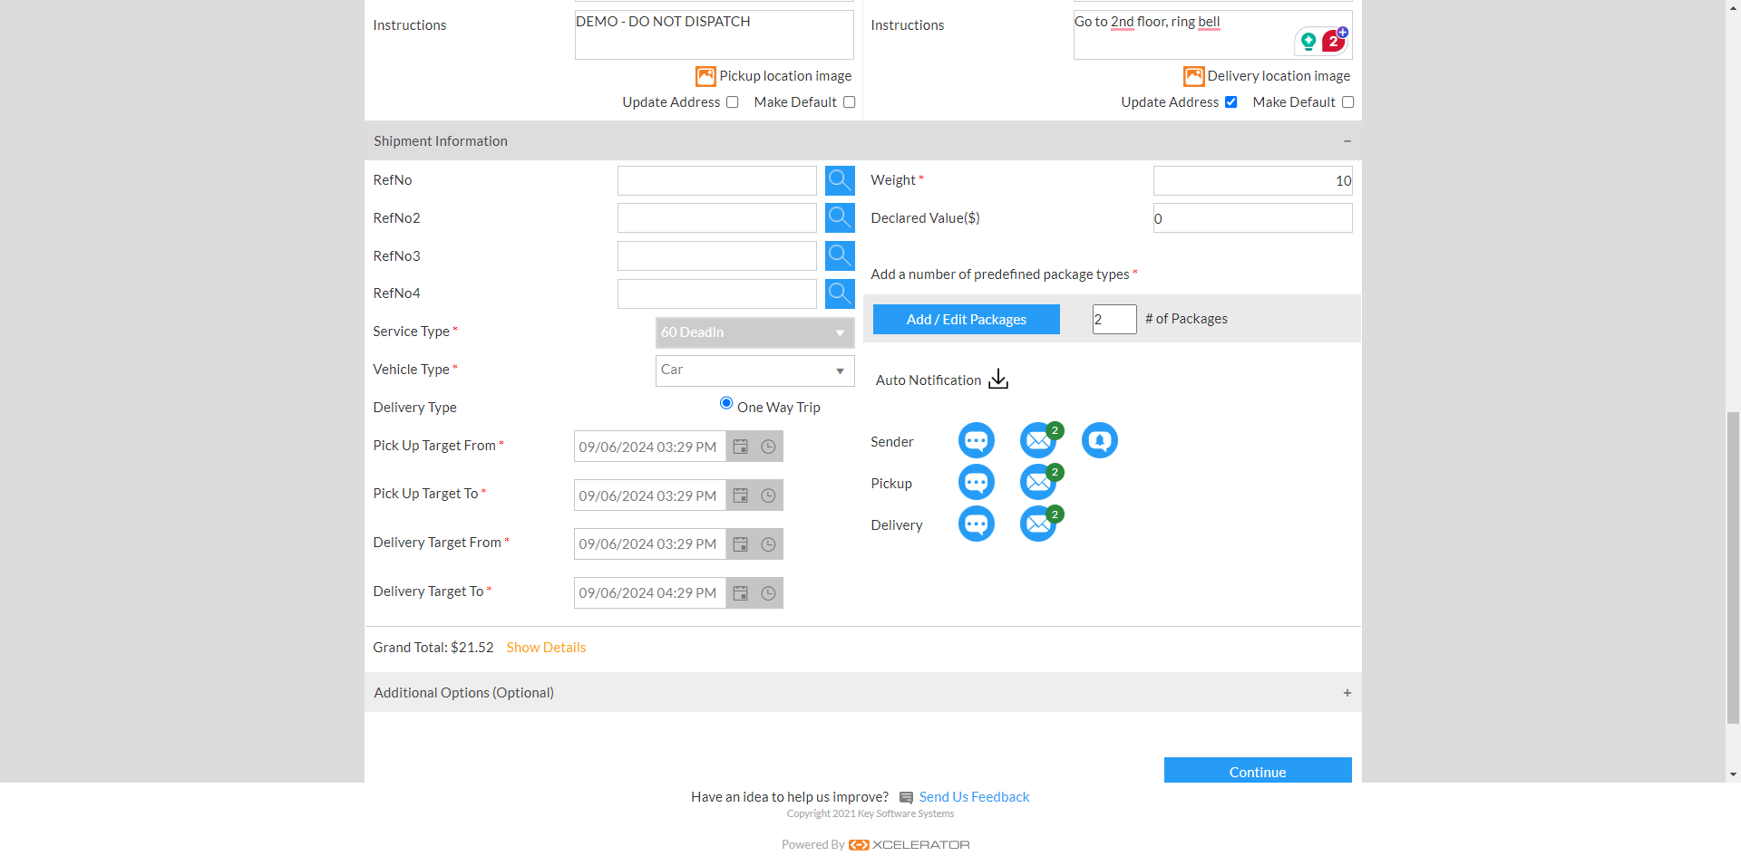Image resolution: width=1741 pixels, height=856 pixels.
Task: Click the RefNo2 search icon
Action: pos(840,217)
